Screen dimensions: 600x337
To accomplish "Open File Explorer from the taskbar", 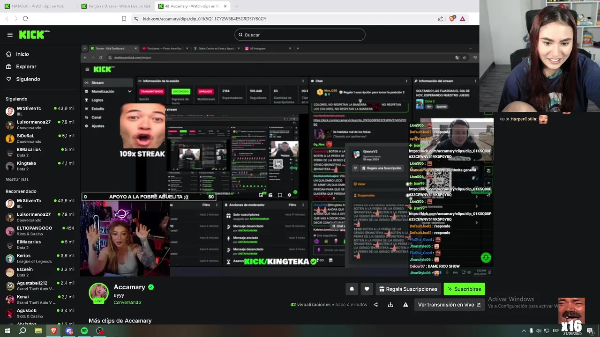I will coord(38,331).
